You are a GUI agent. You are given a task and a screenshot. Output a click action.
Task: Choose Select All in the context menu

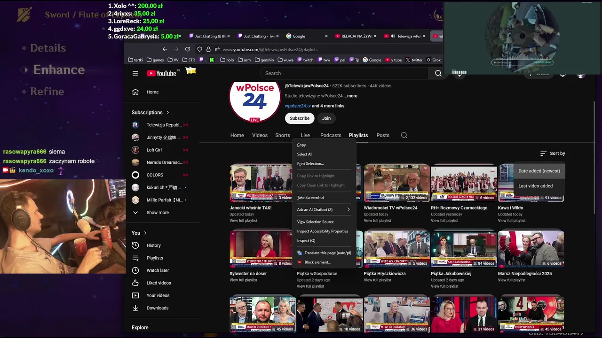(x=324, y=154)
